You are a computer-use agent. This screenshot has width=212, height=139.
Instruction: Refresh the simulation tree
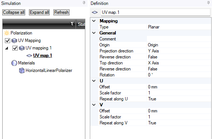[61, 12]
